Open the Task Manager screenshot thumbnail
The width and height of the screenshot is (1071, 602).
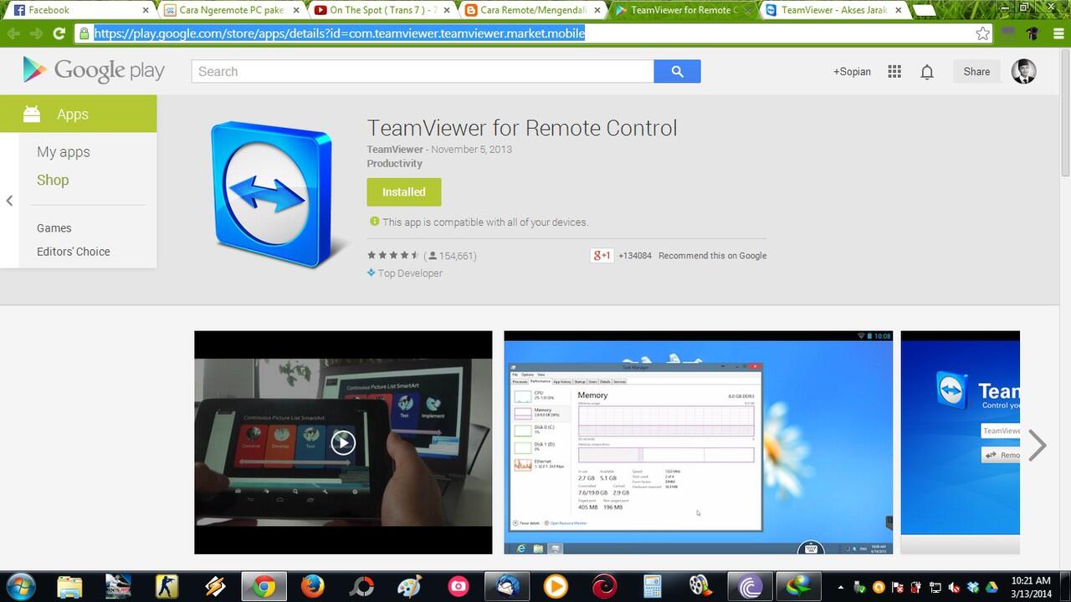click(x=699, y=442)
